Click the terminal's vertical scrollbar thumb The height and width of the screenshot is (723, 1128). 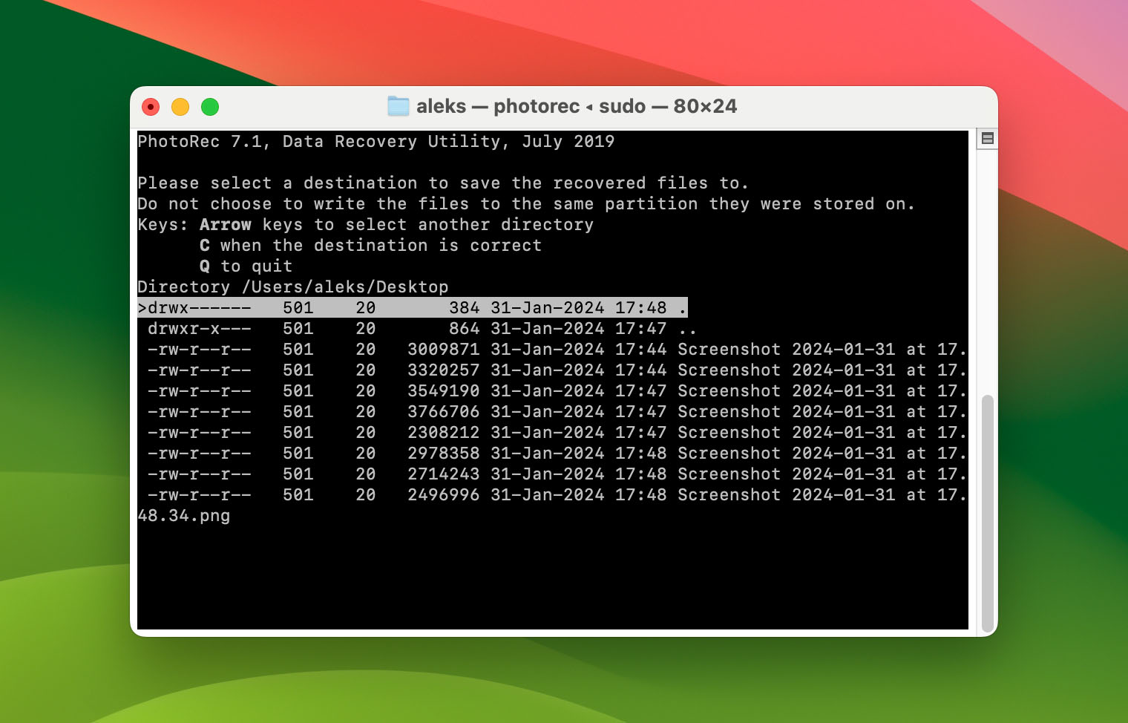(987, 512)
